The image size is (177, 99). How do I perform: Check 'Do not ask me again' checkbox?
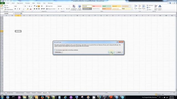coord(55,50)
